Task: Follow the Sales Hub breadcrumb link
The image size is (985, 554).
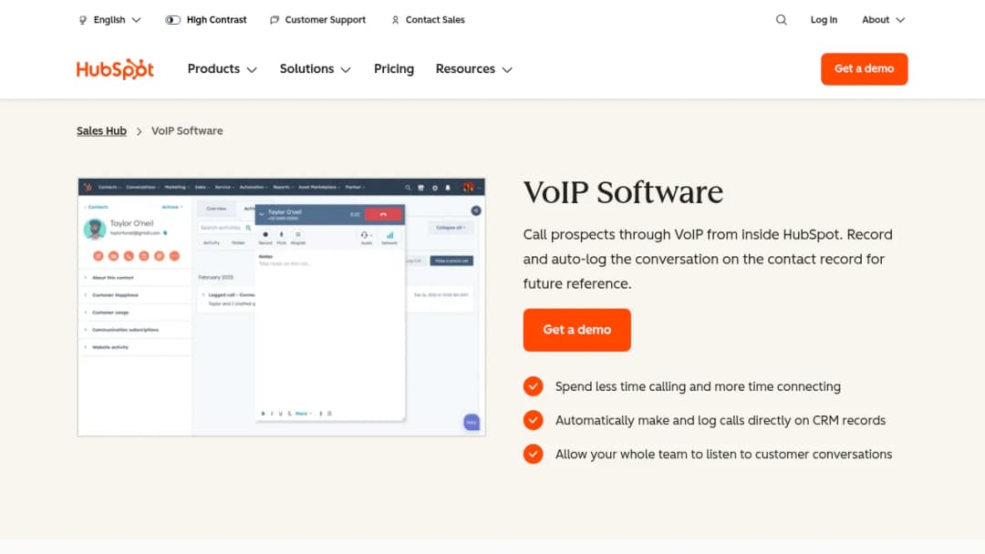Action: tap(102, 130)
